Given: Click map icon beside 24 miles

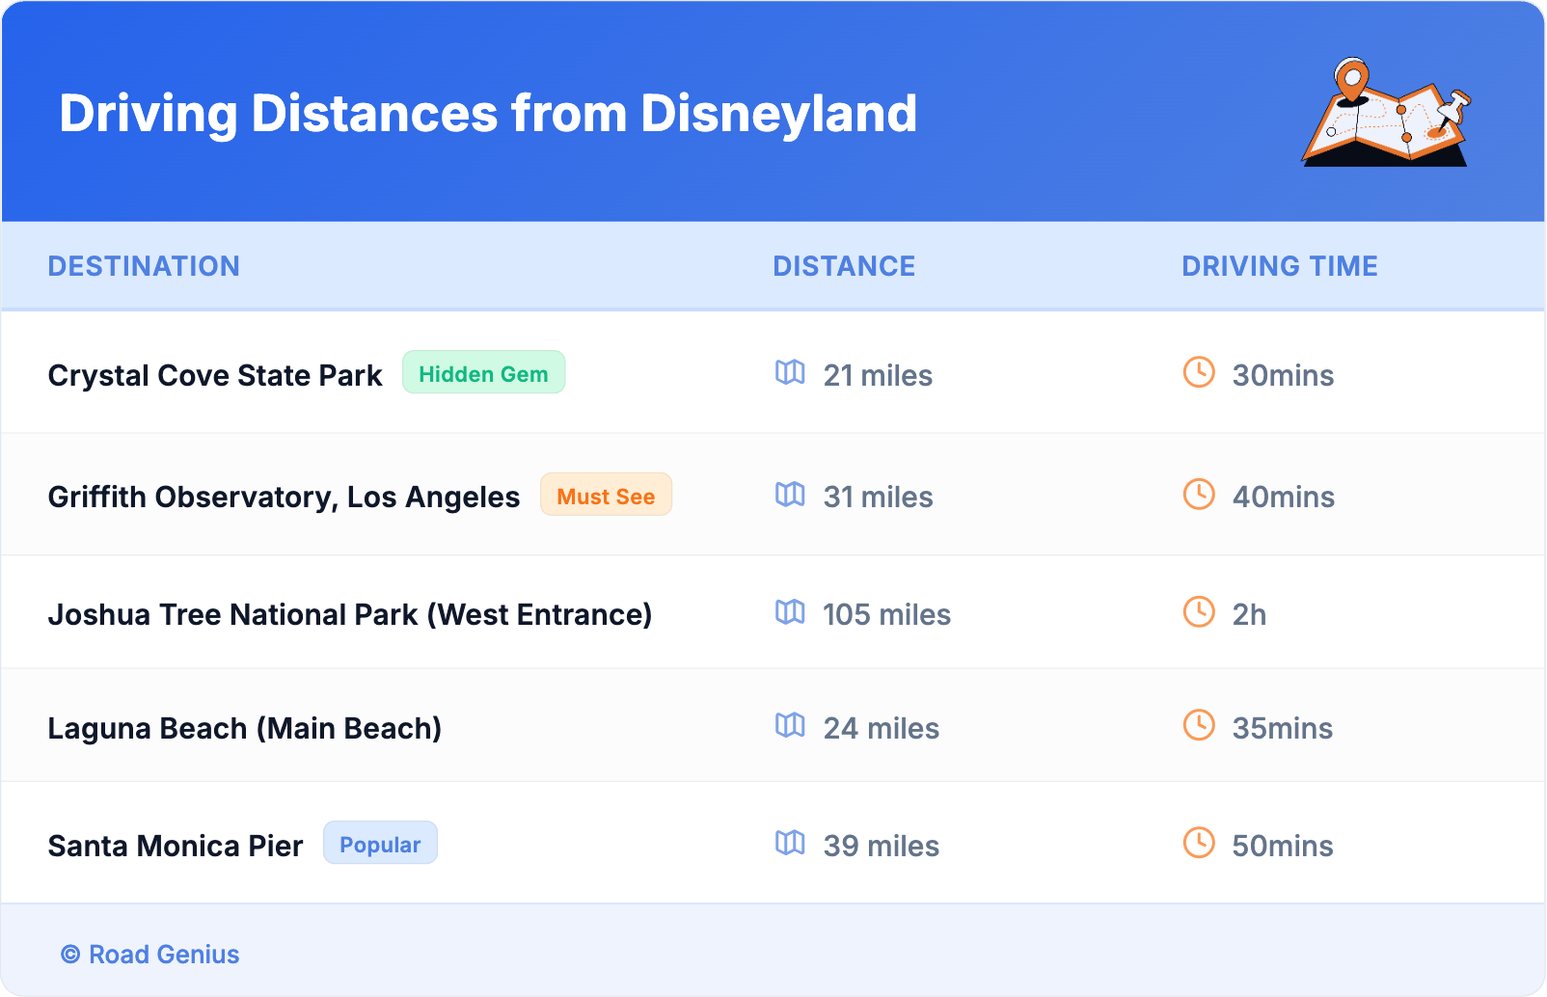Looking at the screenshot, I should [790, 725].
